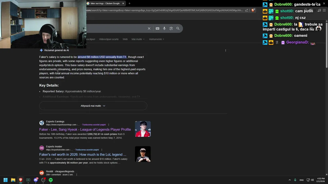
Task: Click Faker photo thumbnail in red jersey
Action: pos(143,129)
